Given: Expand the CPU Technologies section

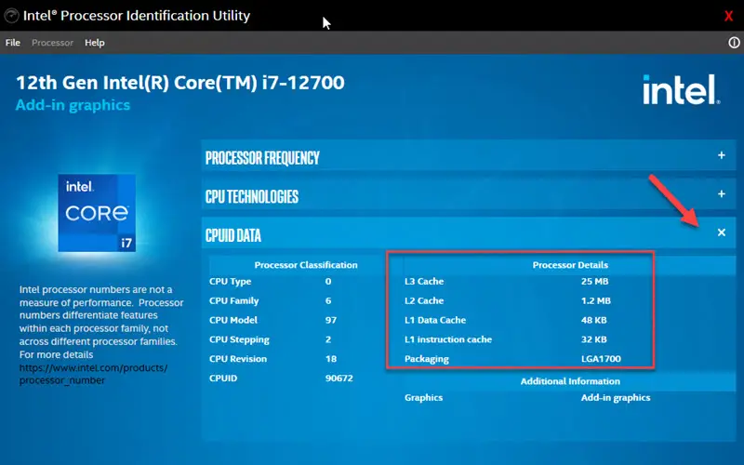Looking at the screenshot, I should [722, 194].
